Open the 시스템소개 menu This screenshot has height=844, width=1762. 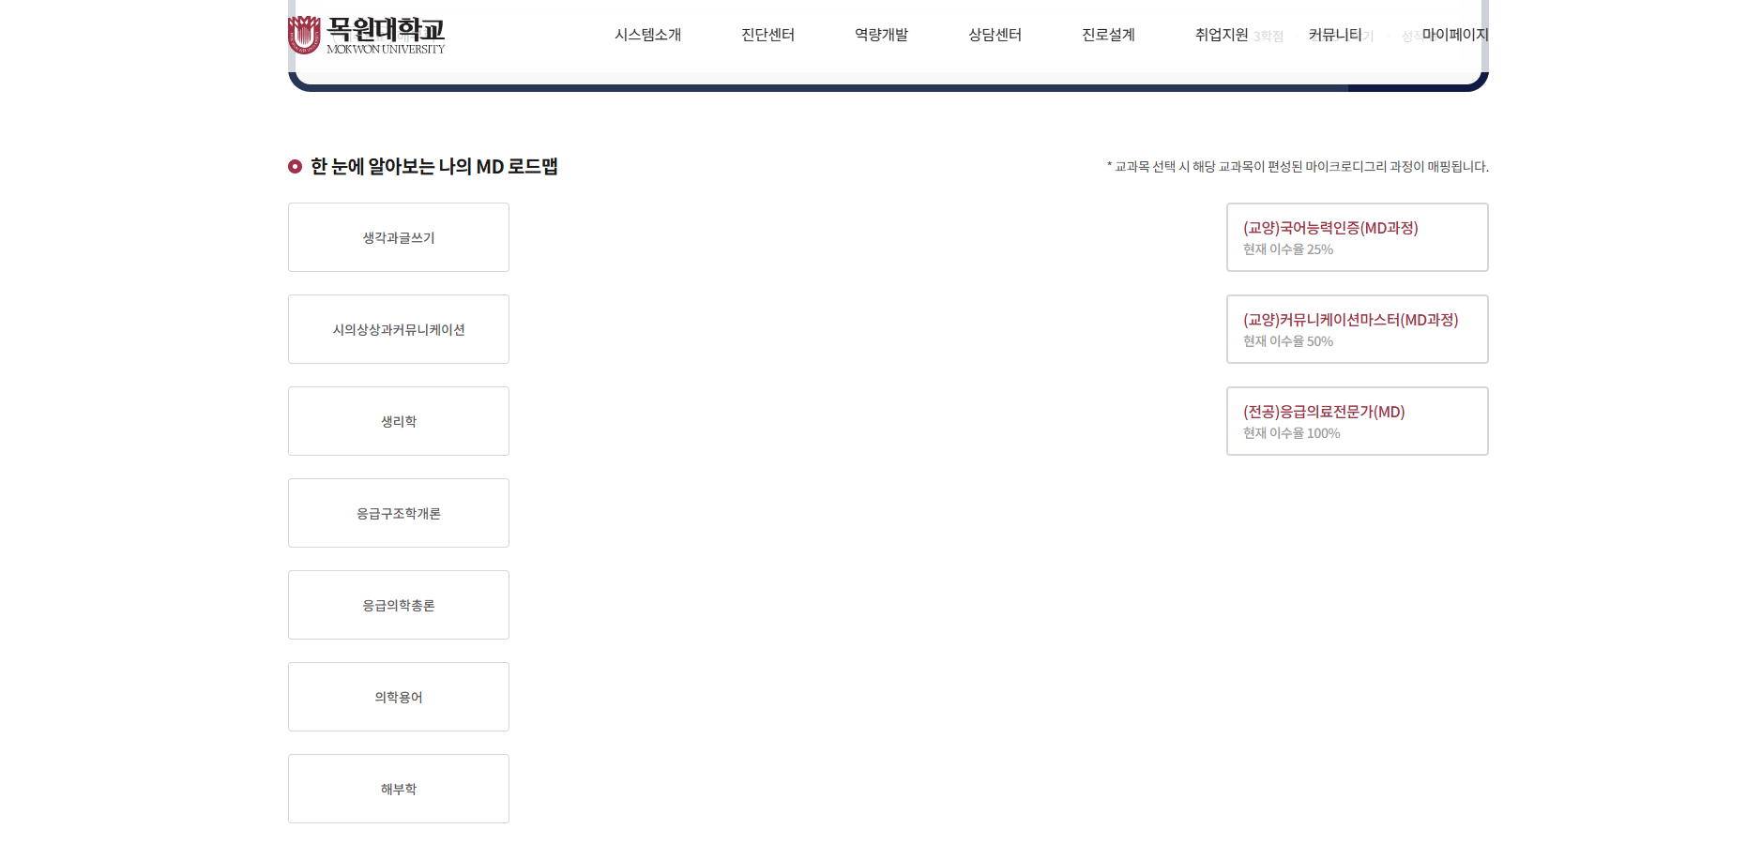coord(647,35)
